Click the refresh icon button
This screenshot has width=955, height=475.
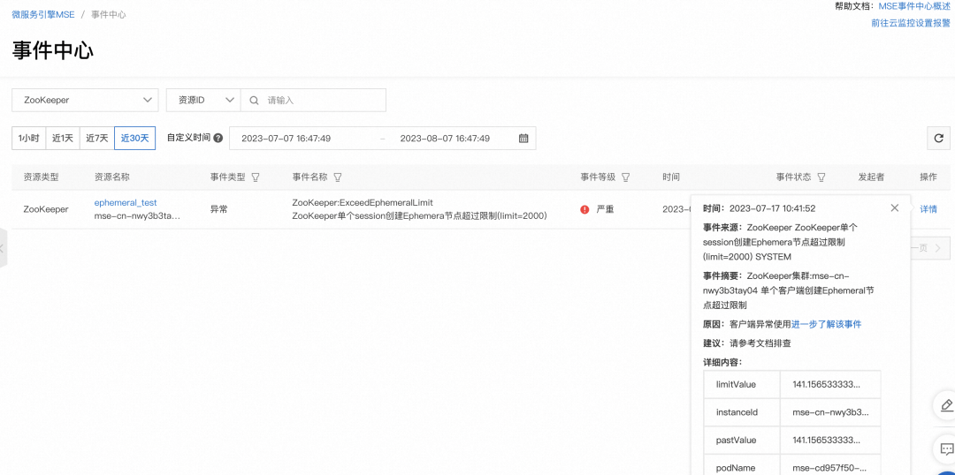point(938,138)
